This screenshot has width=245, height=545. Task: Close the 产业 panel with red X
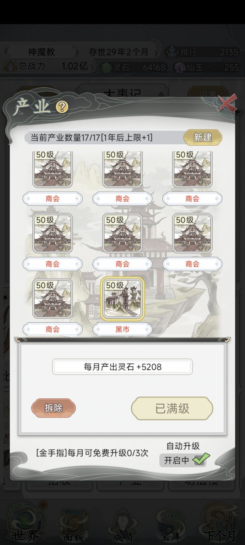pyautogui.click(x=227, y=103)
